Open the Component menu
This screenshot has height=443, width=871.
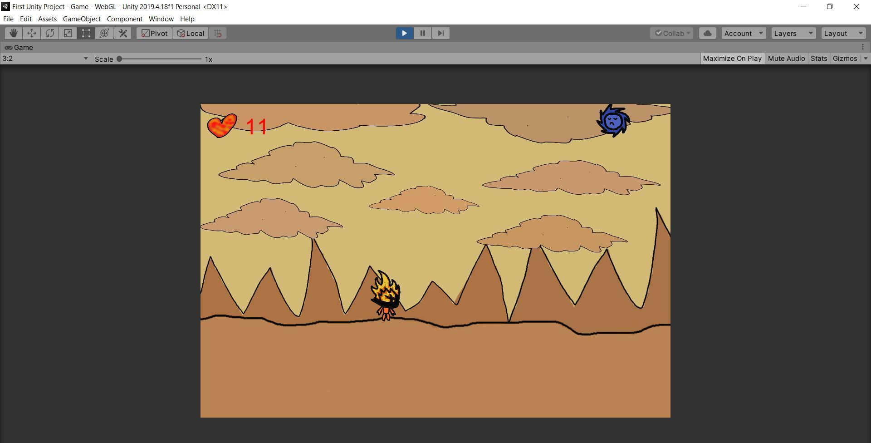pyautogui.click(x=124, y=19)
